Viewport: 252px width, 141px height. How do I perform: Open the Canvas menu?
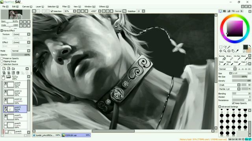coord(27,7)
